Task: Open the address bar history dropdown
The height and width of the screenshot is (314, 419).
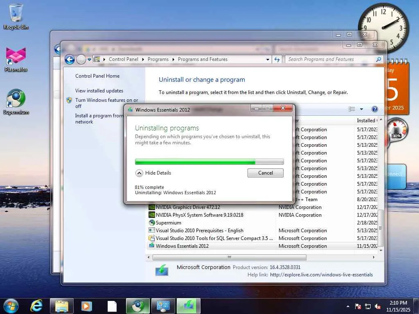Action: click(x=268, y=60)
